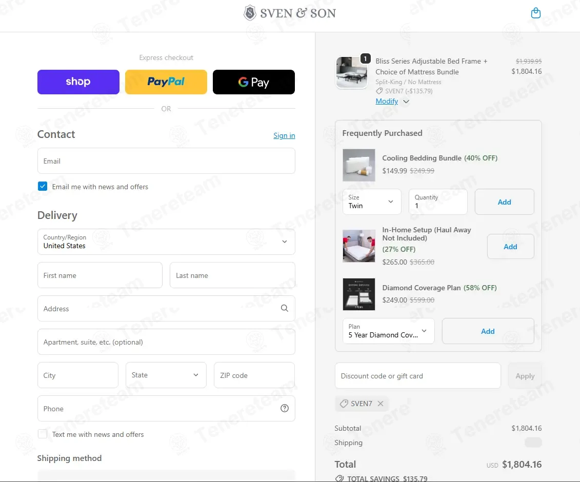Viewport: 580px width, 482px height.
Task: Open the Country/Region dropdown
Action: coord(166,242)
